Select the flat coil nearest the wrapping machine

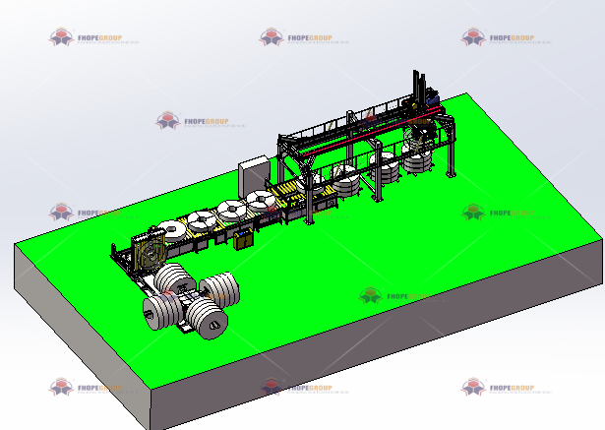[x=176, y=232]
